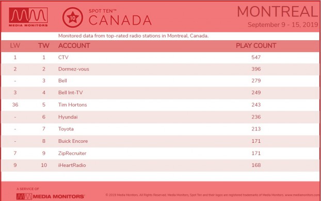Select the PLAY COUNT column header
The image size is (321, 201).
(x=256, y=45)
